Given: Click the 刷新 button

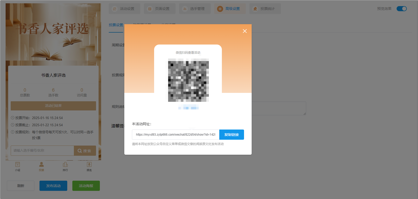Looking at the screenshot, I should (21, 186).
